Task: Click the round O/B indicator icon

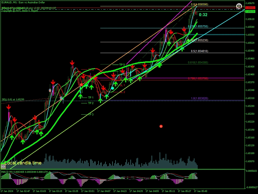Action: coord(239,6)
